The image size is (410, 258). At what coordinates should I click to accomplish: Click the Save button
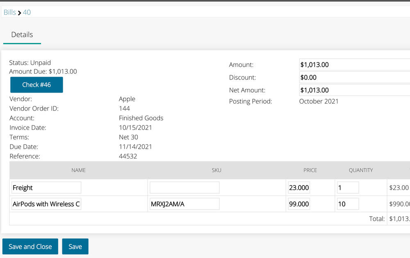pos(75,247)
